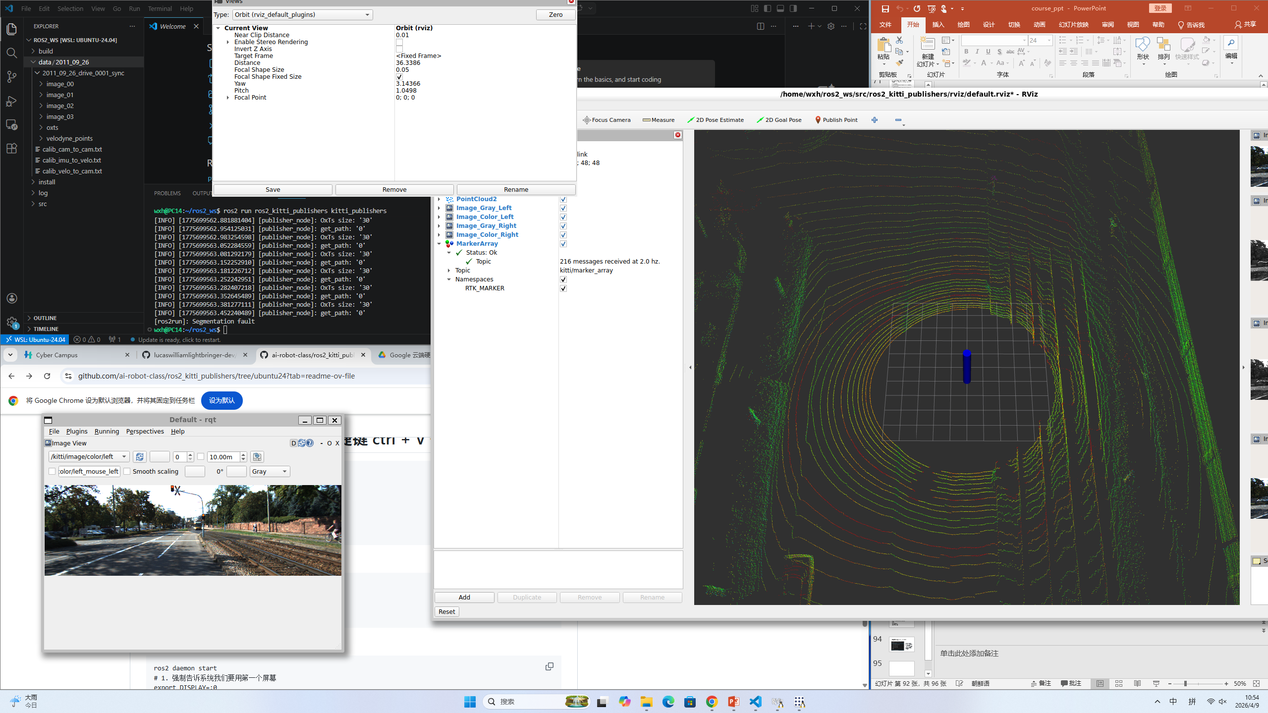Toggle PointCloud2 display checkbox

(563, 199)
